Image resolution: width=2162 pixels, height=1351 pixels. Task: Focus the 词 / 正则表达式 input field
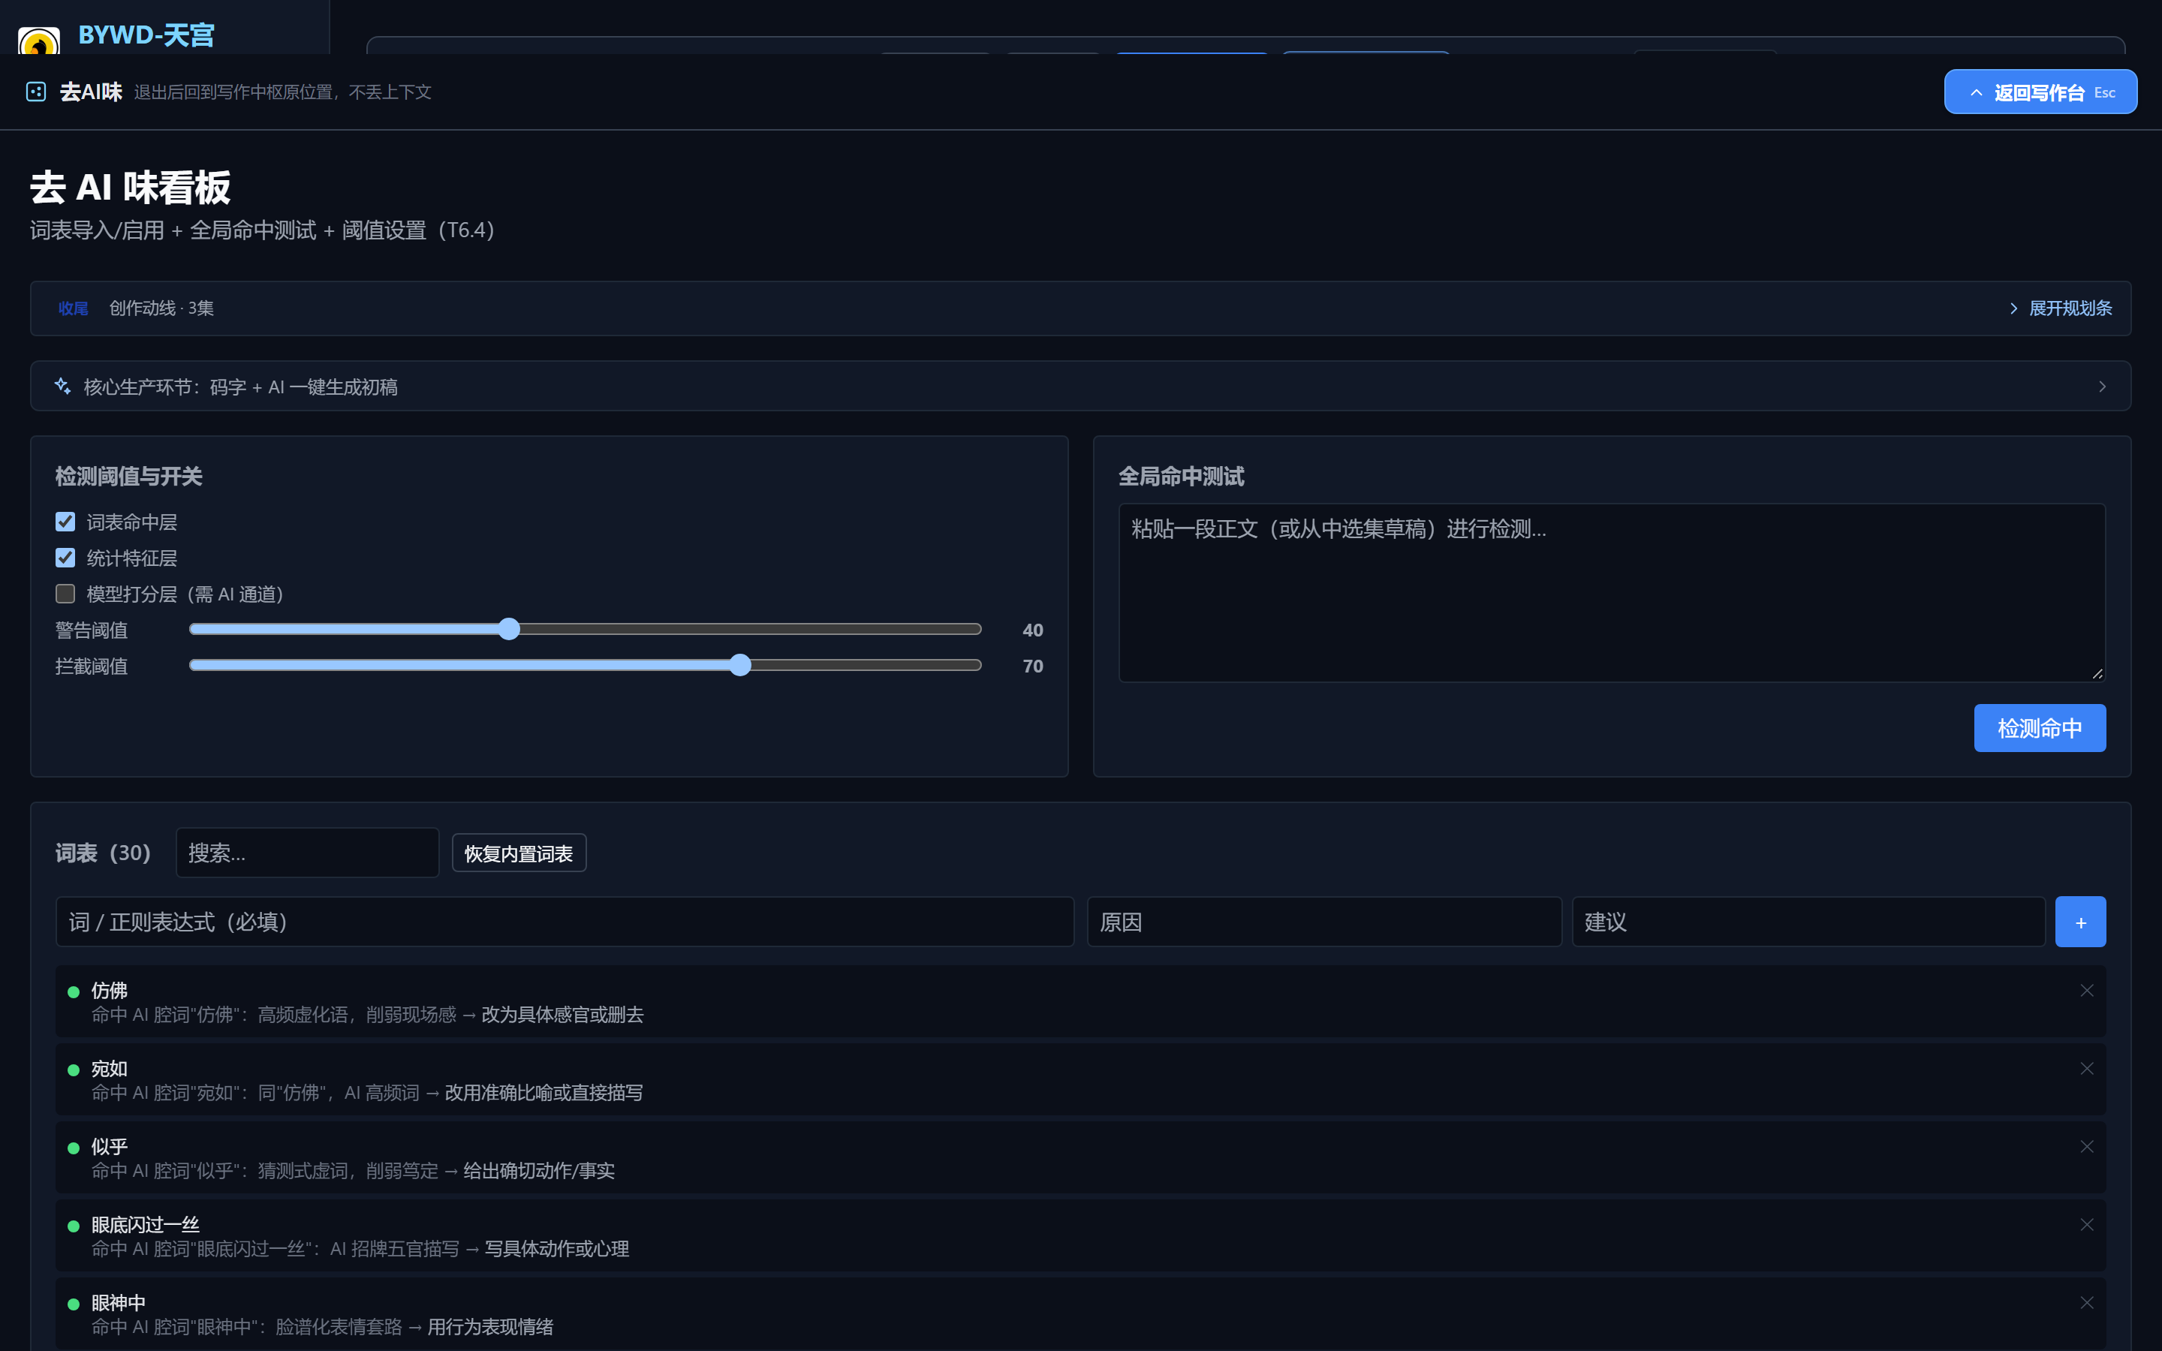coord(565,921)
